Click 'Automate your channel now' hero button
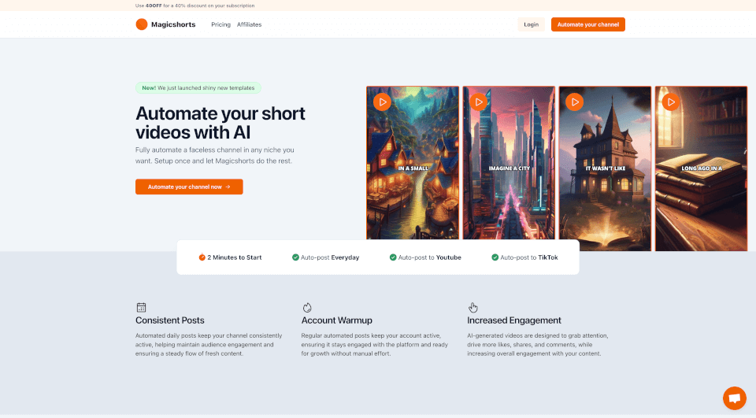The width and height of the screenshot is (756, 418). click(x=189, y=187)
